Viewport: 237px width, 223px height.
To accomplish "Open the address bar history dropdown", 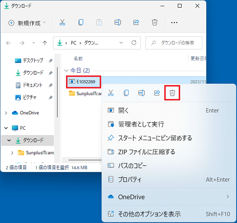I will coord(121,43).
